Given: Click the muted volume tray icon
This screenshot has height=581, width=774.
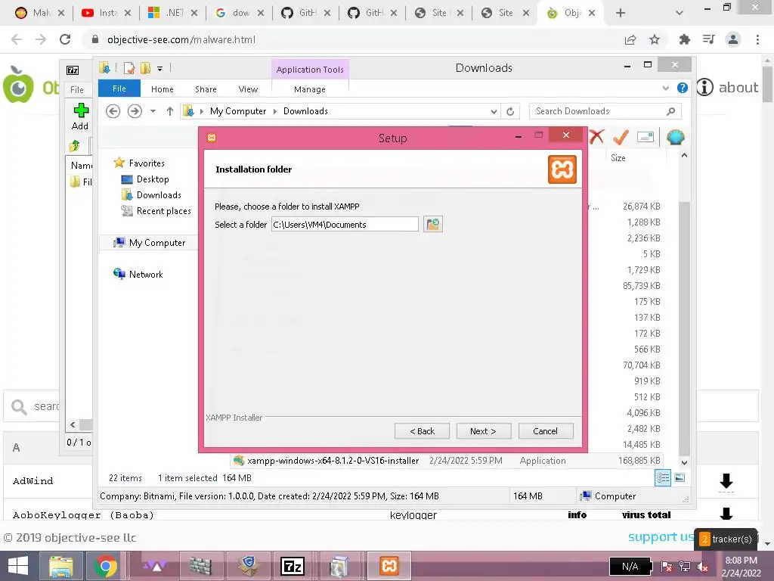Looking at the screenshot, I should point(702,567).
